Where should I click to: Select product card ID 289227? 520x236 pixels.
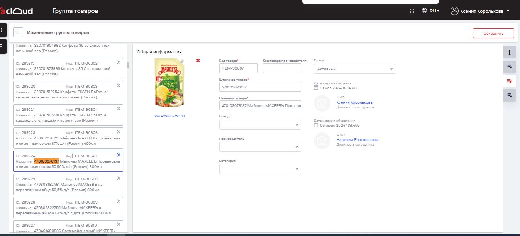pyautogui.click(x=68, y=227)
